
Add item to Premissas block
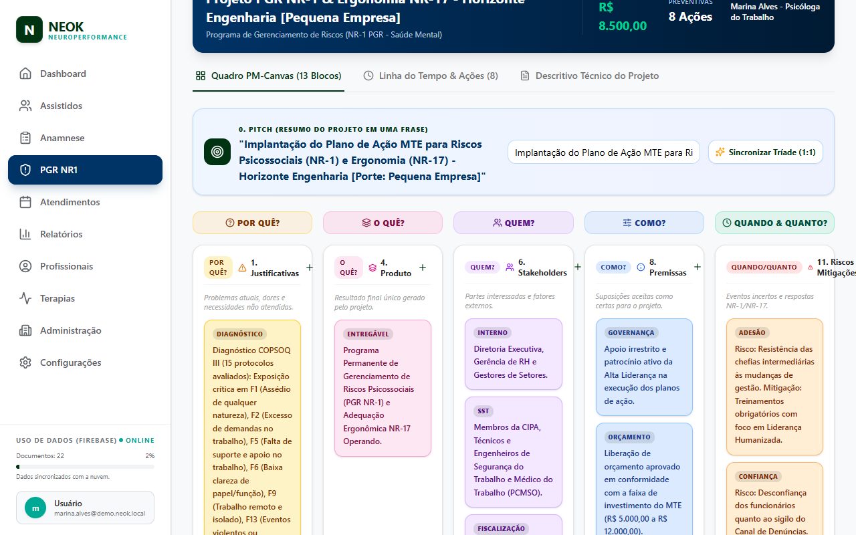(x=697, y=267)
